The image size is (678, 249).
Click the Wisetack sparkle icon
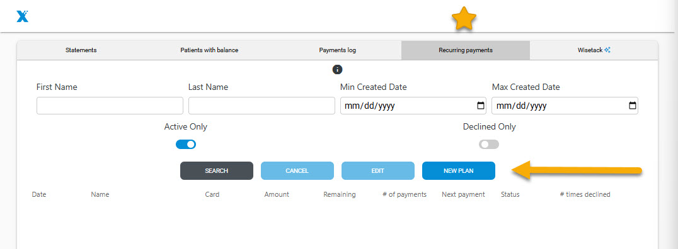click(x=607, y=50)
